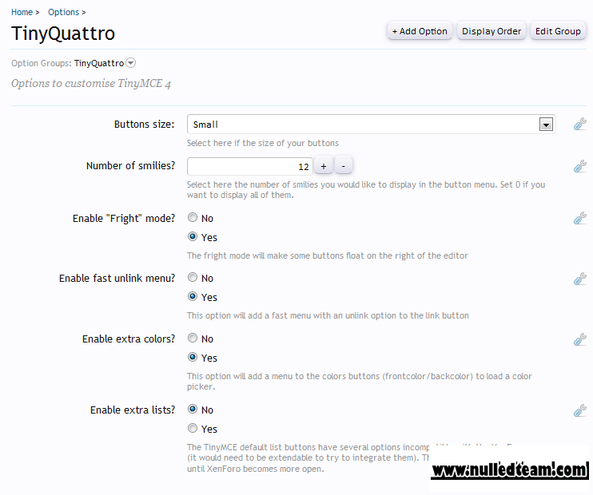Open edit wrench for Enable Fright mode

coord(579,218)
